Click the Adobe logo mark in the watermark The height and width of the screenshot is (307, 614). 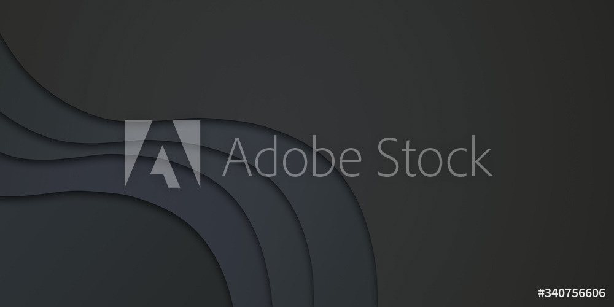(x=163, y=154)
